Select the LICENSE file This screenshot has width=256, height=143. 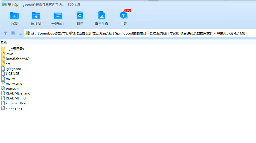[10, 74]
